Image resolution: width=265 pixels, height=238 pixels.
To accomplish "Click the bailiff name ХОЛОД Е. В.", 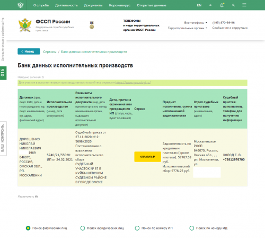I will 232,155.
